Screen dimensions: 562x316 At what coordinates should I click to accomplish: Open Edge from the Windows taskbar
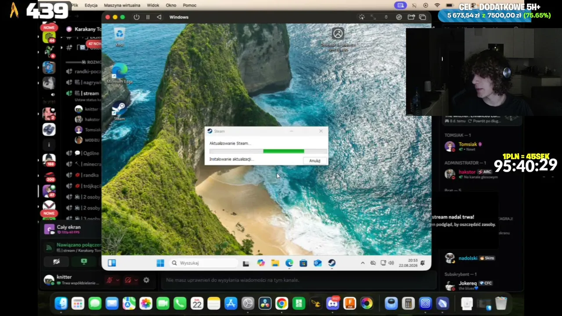pos(289,263)
